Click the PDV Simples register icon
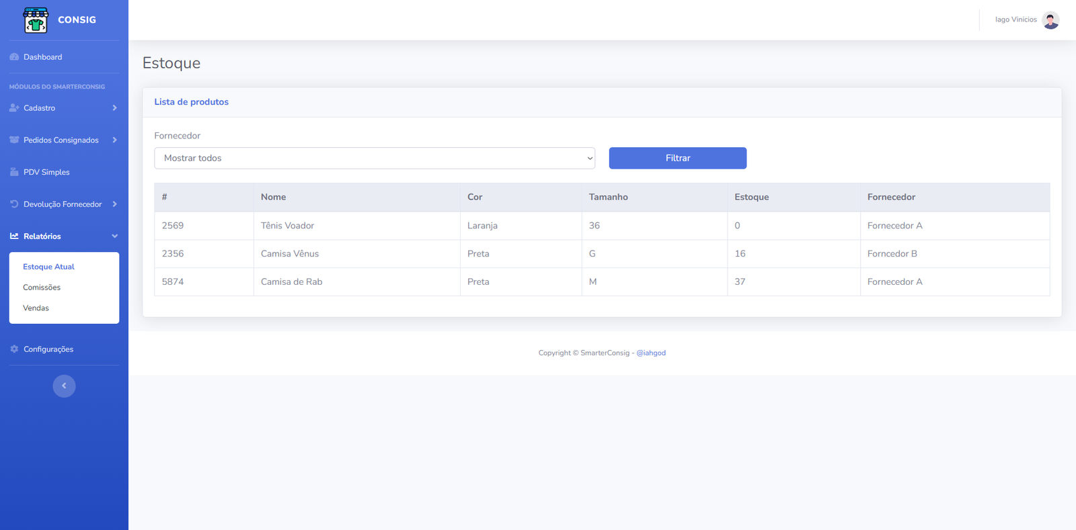 pyautogui.click(x=14, y=172)
